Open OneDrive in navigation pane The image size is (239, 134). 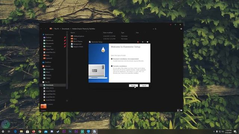[x=47, y=62]
